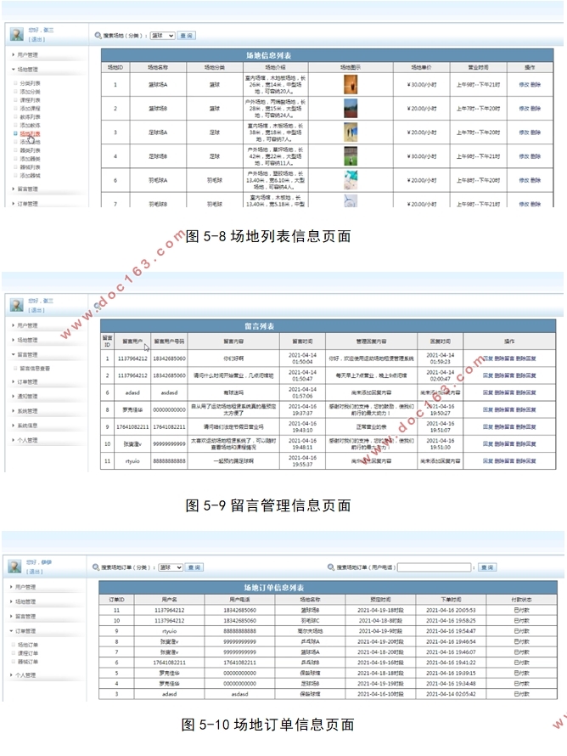Expand 场地管理 in venue order page sidebar
The height and width of the screenshot is (756, 567).
coord(25,601)
